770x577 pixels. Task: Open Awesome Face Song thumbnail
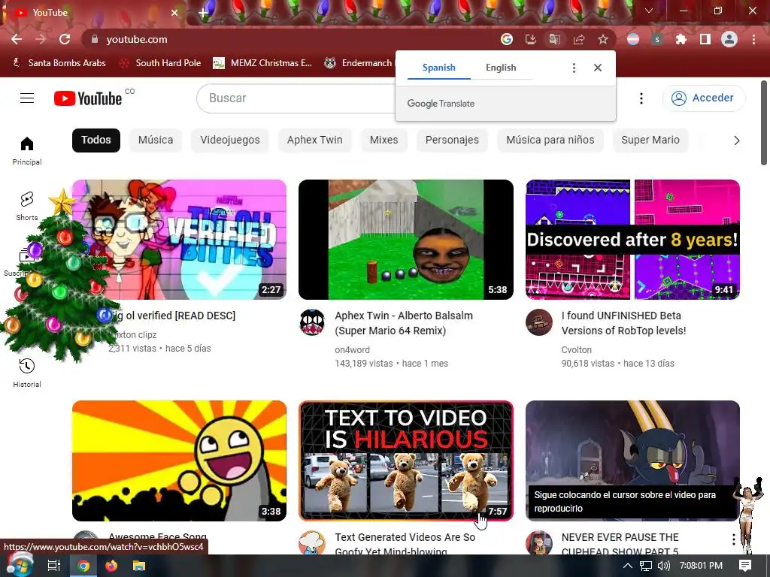click(179, 461)
